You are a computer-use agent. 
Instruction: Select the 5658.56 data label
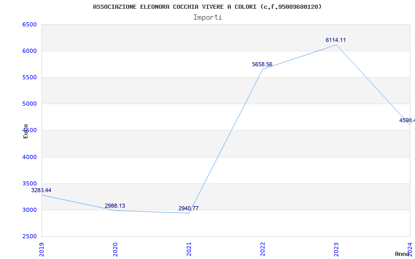coord(262,64)
